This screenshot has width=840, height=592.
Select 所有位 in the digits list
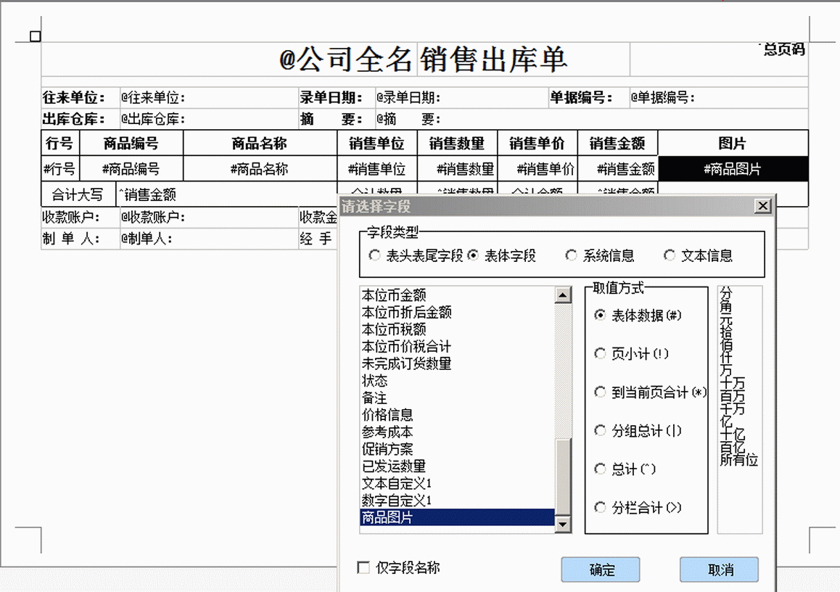pos(738,460)
